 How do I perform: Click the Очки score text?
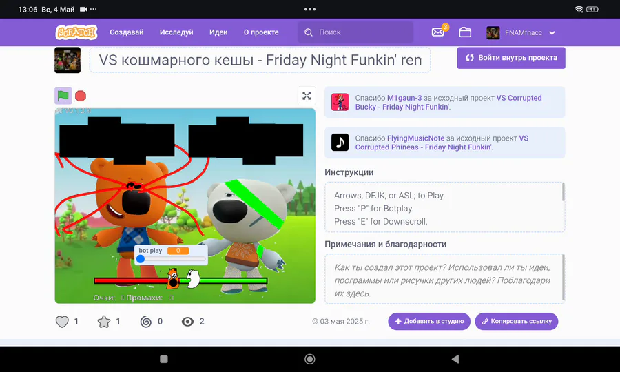(x=104, y=298)
